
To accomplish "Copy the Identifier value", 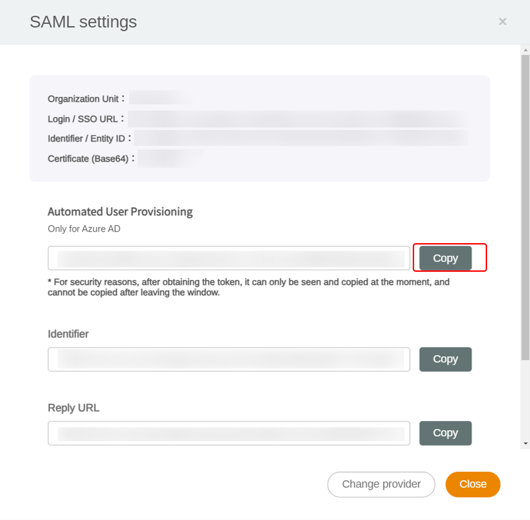I will click(445, 359).
